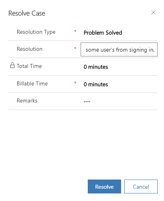Click the Remarks label text
This screenshot has width=164, height=201.
(x=27, y=100)
